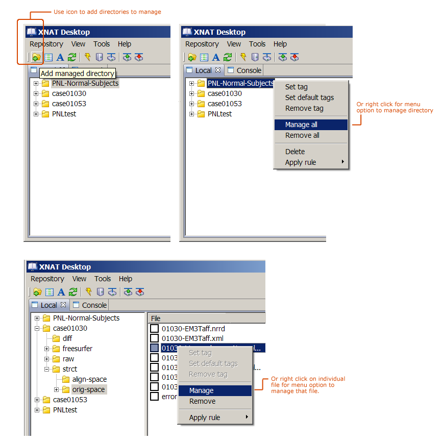Image resolution: width=443 pixels, height=442 pixels.
Task: Toggle checkbox next to the highlighted file row
Action: click(x=155, y=348)
